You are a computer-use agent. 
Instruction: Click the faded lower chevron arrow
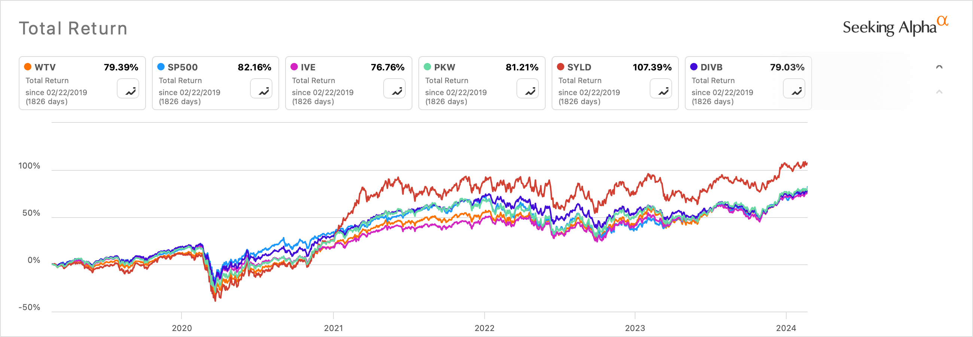[x=939, y=92]
